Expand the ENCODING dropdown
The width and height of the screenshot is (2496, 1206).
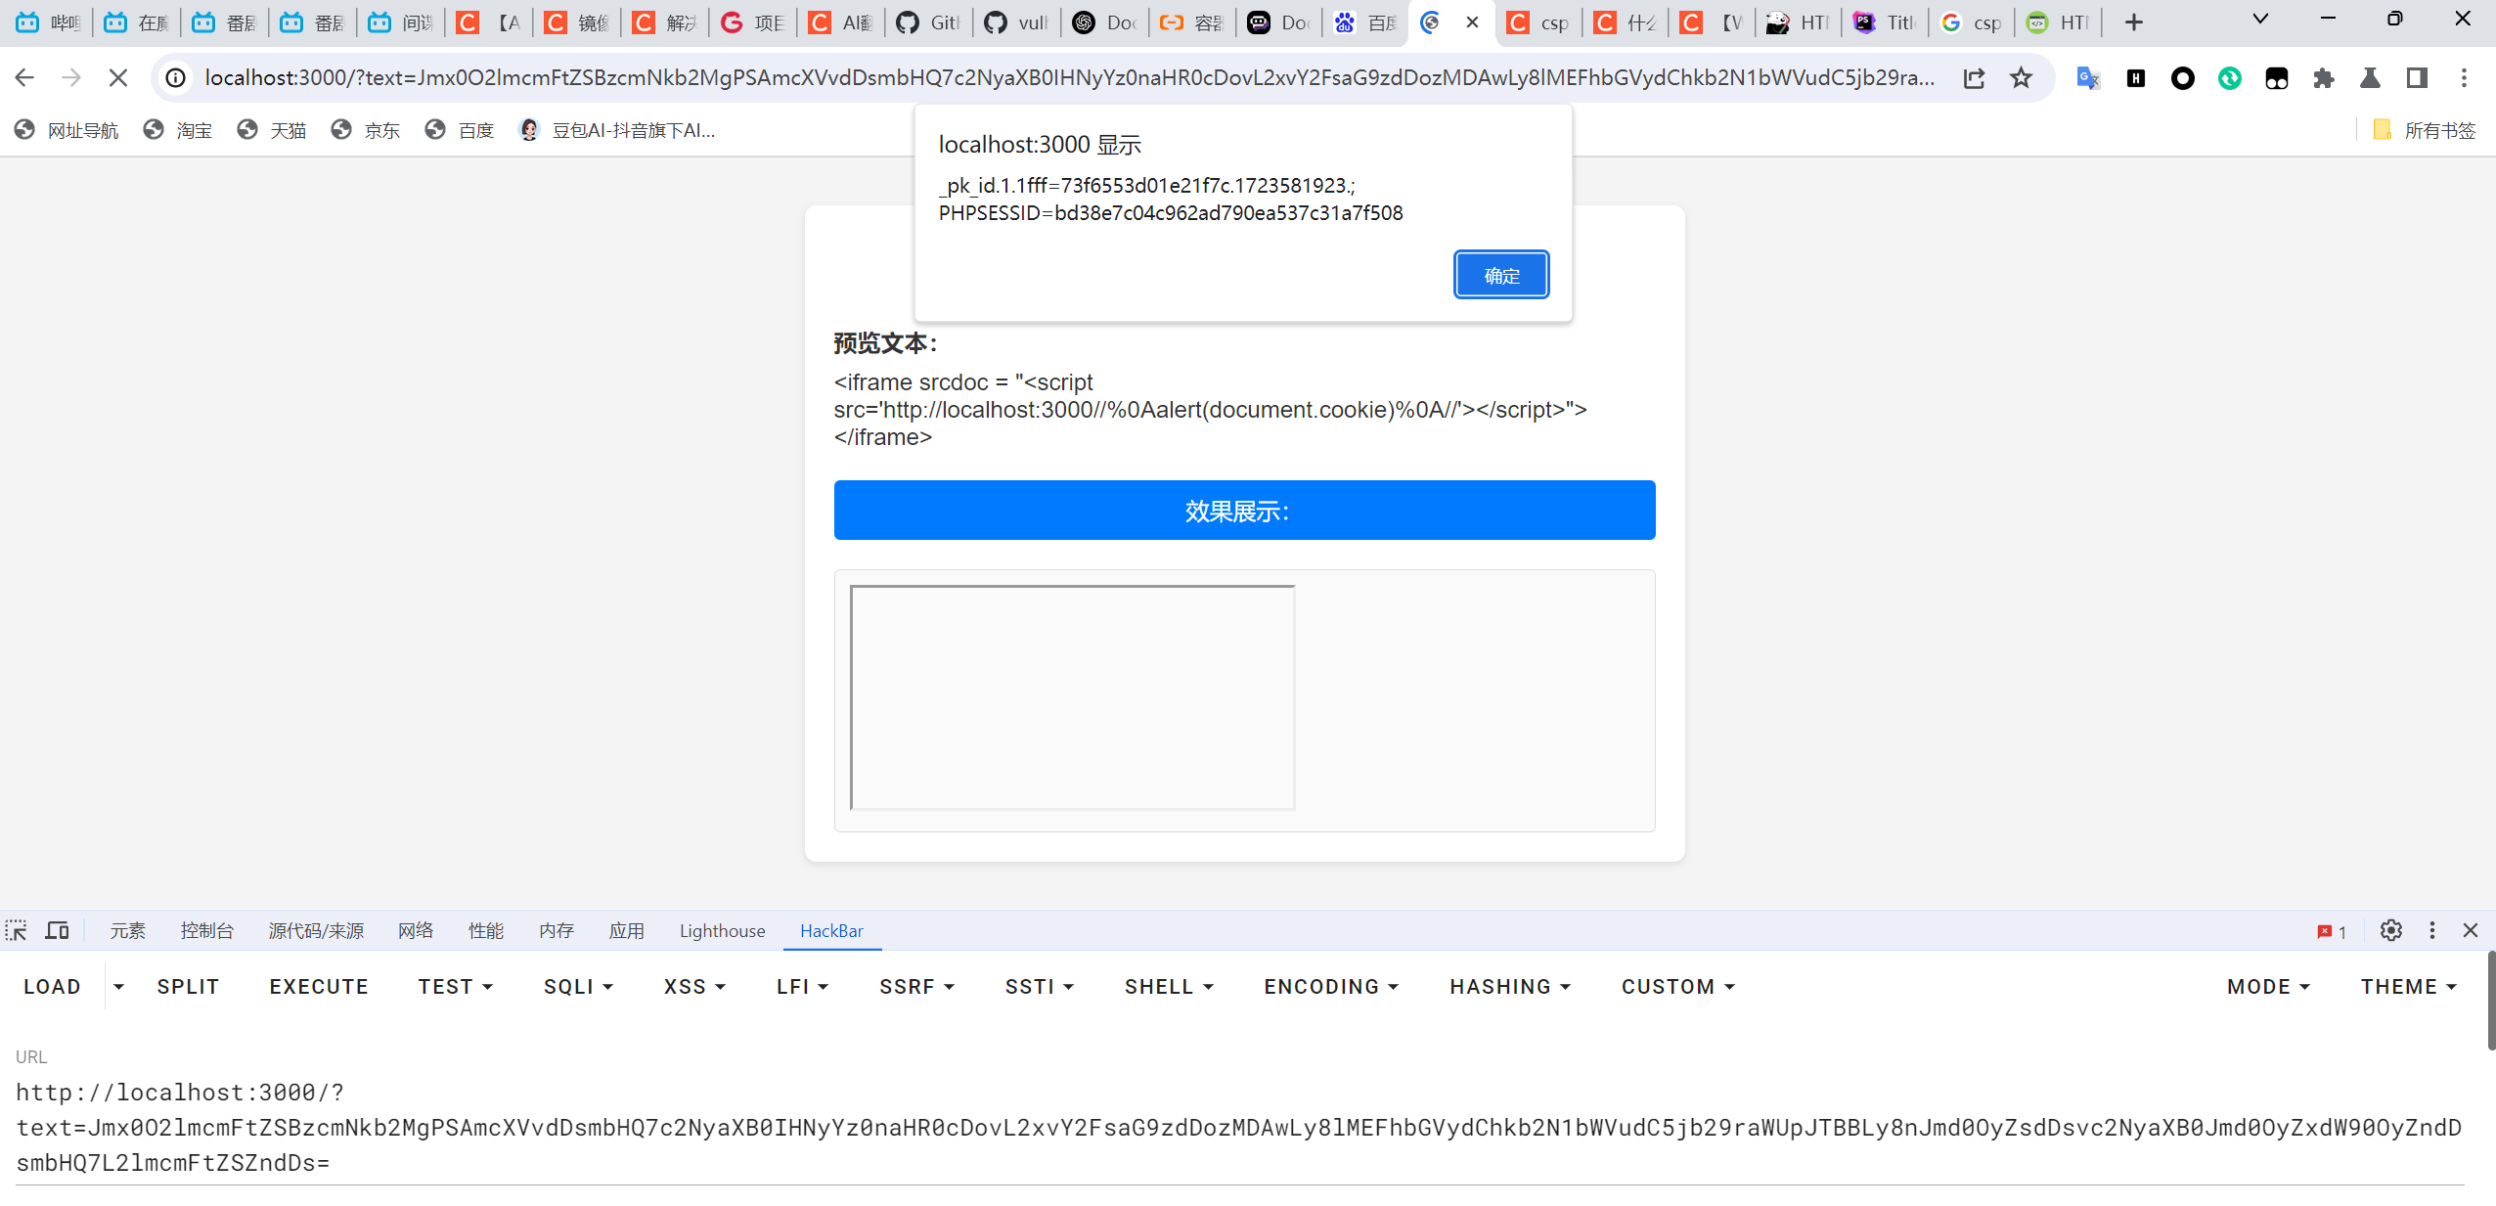click(1331, 987)
